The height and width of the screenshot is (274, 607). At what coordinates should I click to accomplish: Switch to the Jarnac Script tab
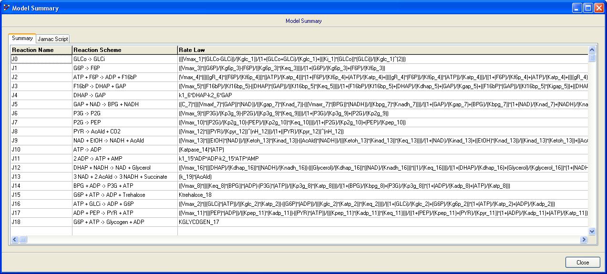tap(53, 39)
